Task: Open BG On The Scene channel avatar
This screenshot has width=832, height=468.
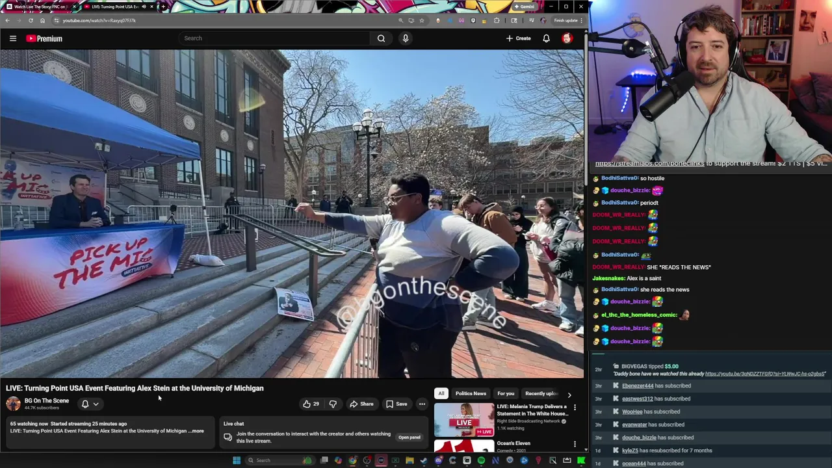Action: (x=13, y=404)
